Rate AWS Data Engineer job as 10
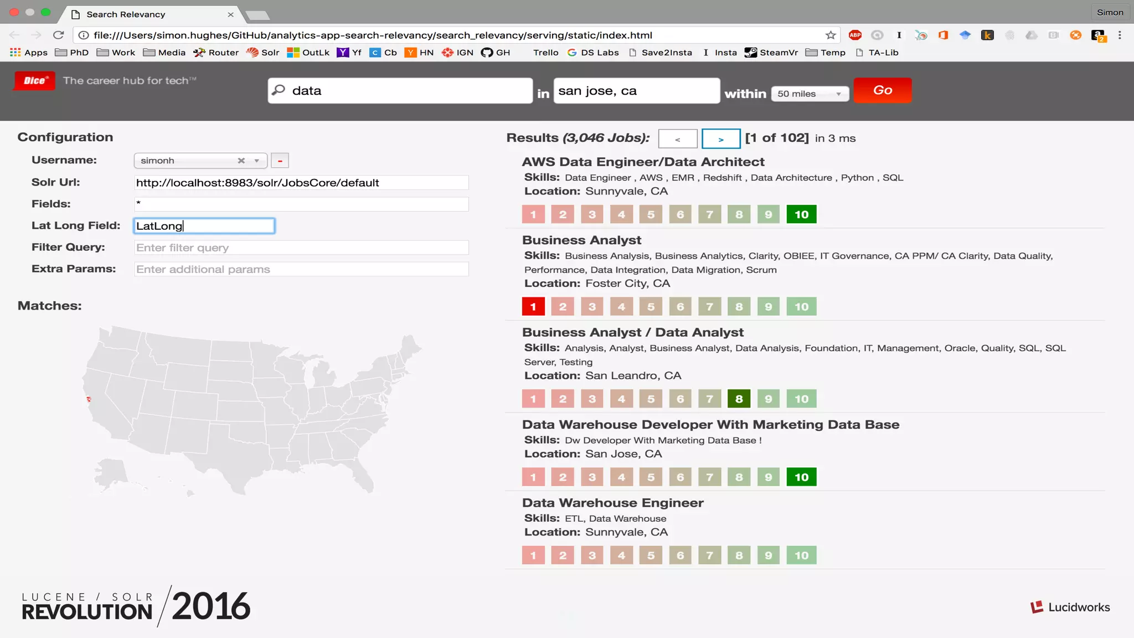1134x638 pixels. coord(801,214)
